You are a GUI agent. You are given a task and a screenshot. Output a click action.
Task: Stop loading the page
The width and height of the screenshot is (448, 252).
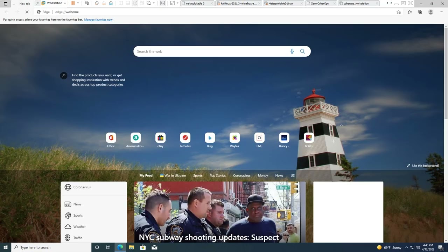pyautogui.click(x=27, y=12)
